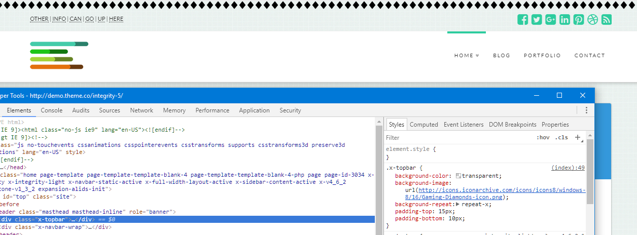Open the Dribbble social icon
This screenshot has height=235, width=637.
(x=592, y=20)
